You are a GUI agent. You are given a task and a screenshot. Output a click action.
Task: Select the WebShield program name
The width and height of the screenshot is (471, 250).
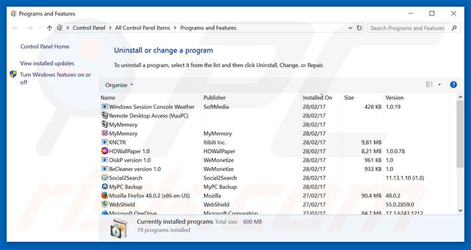pos(122,204)
